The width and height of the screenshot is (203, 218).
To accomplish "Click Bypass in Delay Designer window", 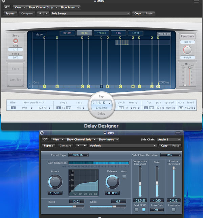I will pyautogui.click(x=10, y=13).
